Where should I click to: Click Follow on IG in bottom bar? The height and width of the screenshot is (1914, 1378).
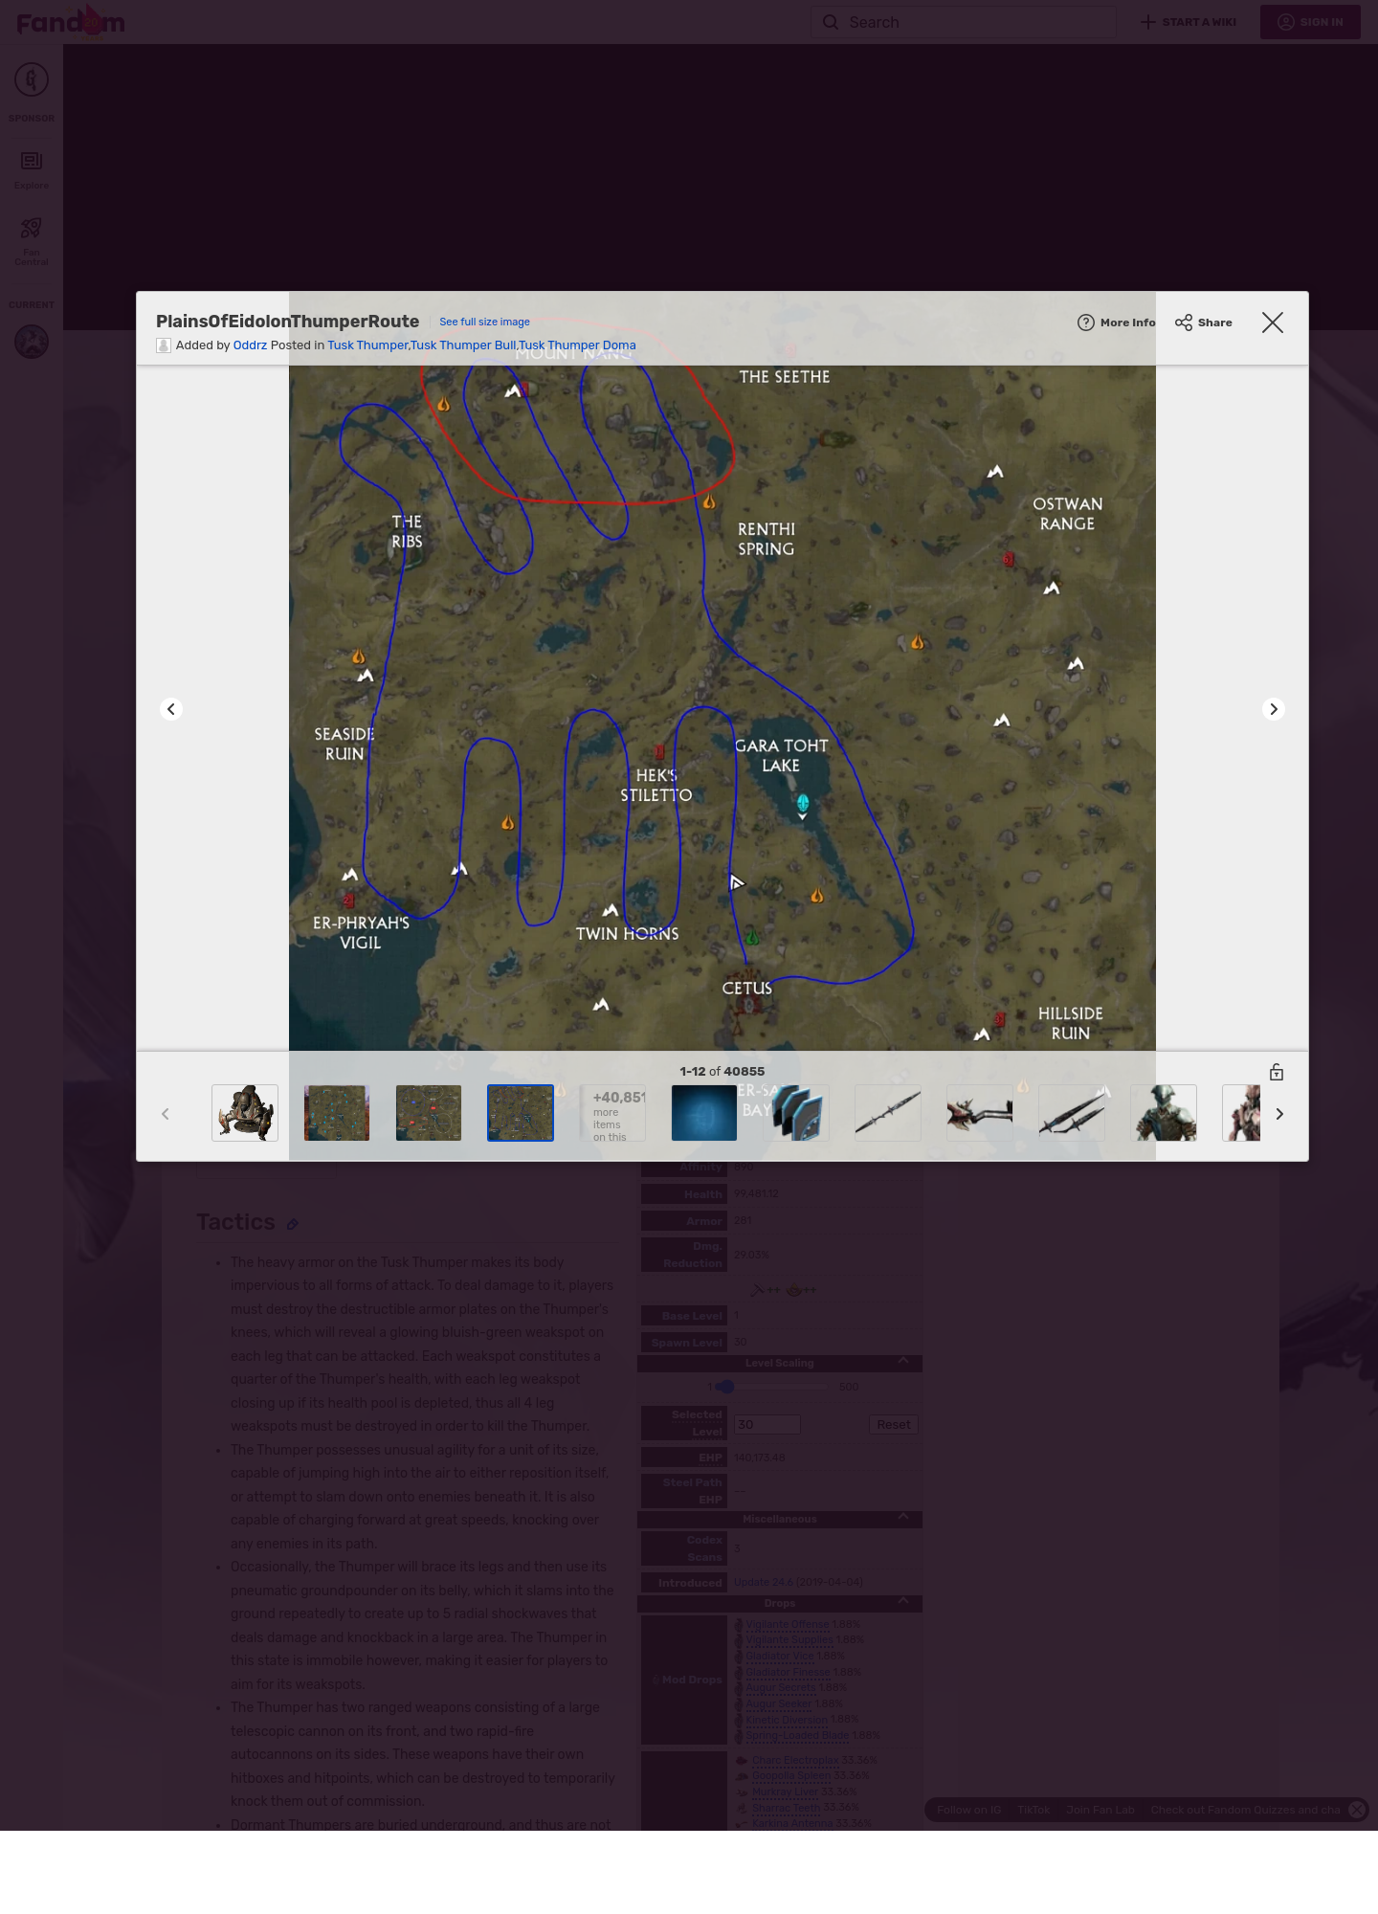click(968, 1810)
